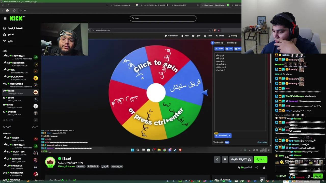The height and width of the screenshot is (183, 326).
Task: Select the iSaad Stream Kick tab
Action: click(x=215, y=5)
